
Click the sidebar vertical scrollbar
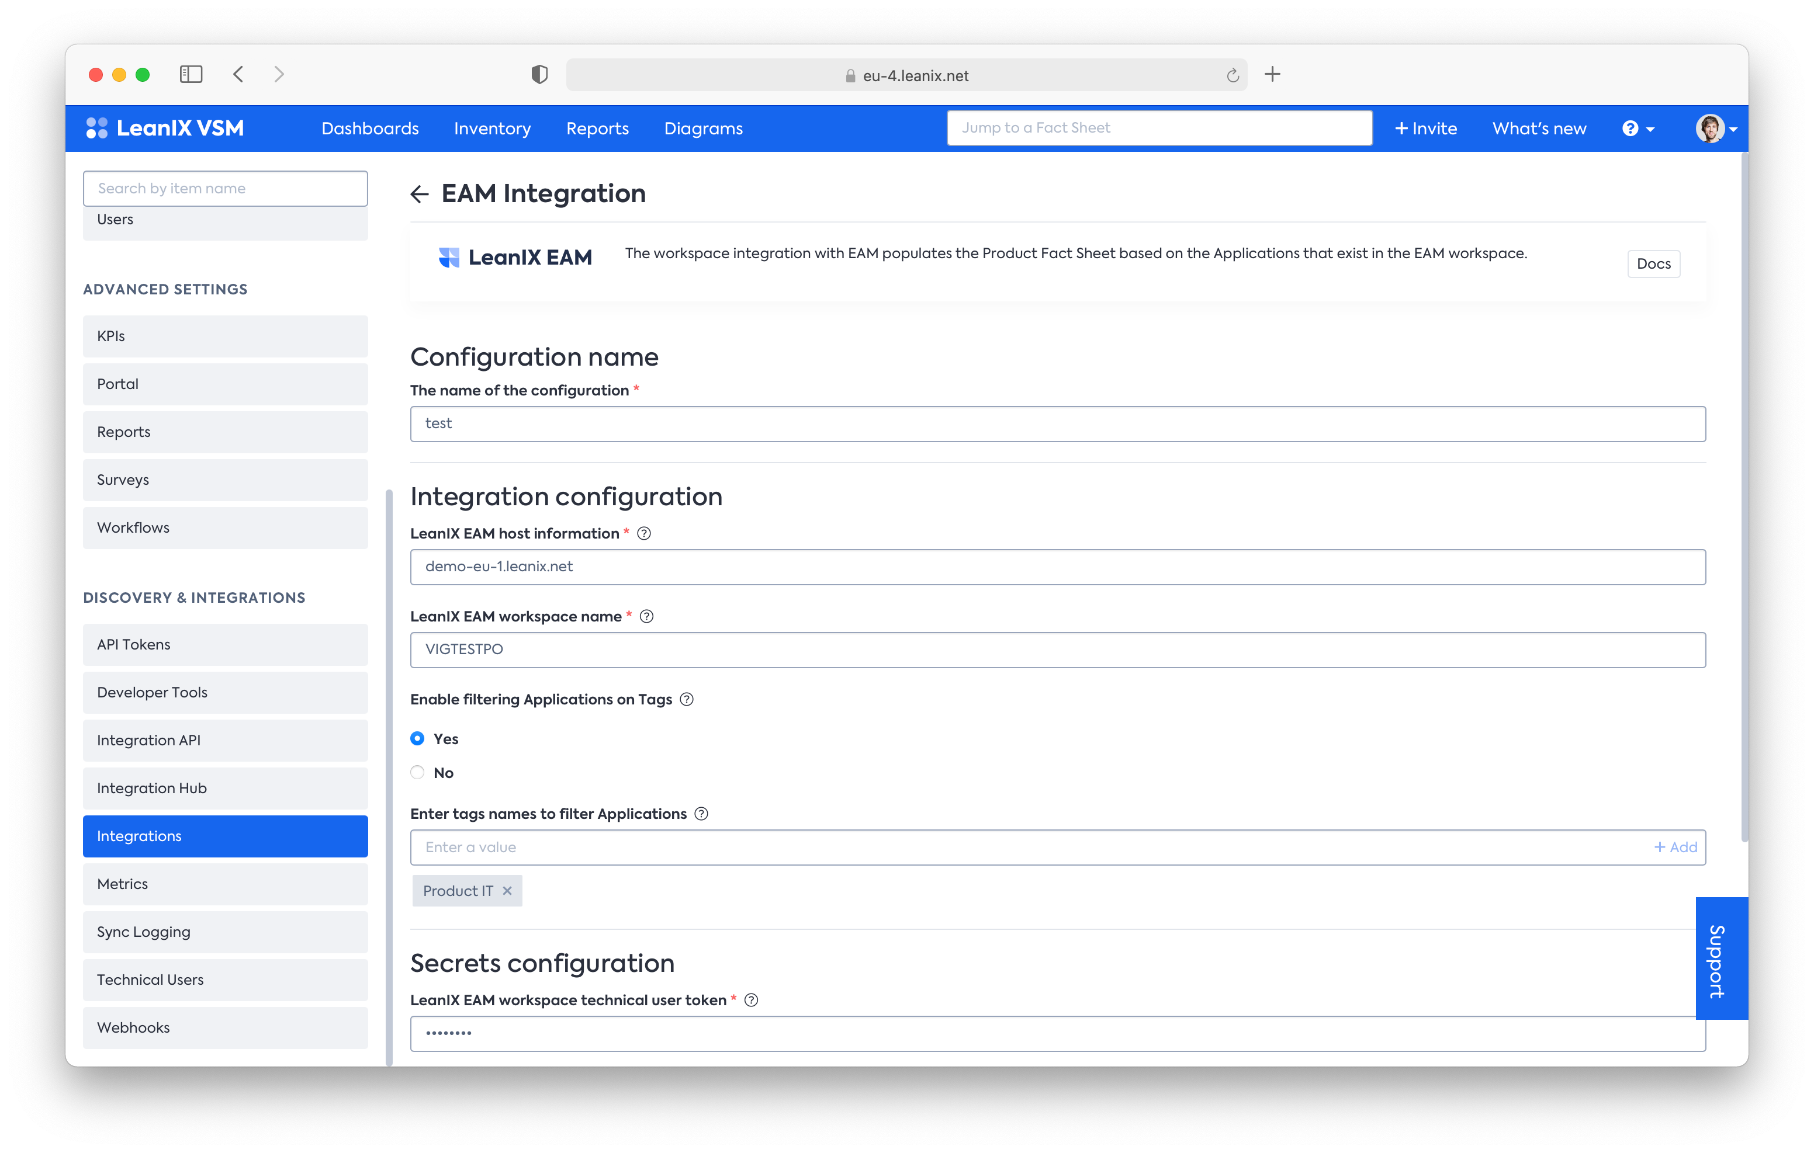(389, 777)
